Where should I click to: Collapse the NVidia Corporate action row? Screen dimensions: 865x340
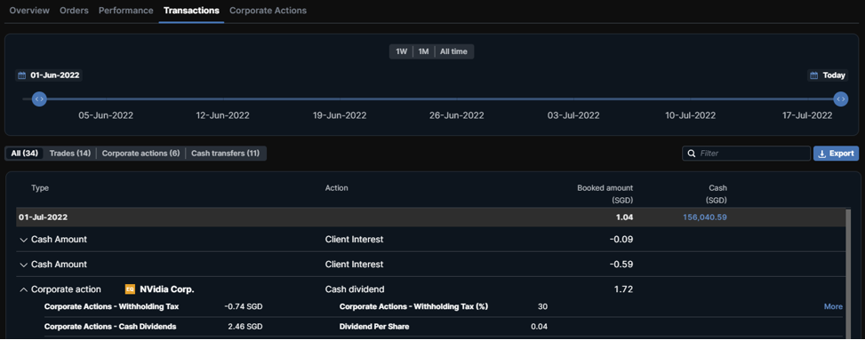pyautogui.click(x=23, y=289)
